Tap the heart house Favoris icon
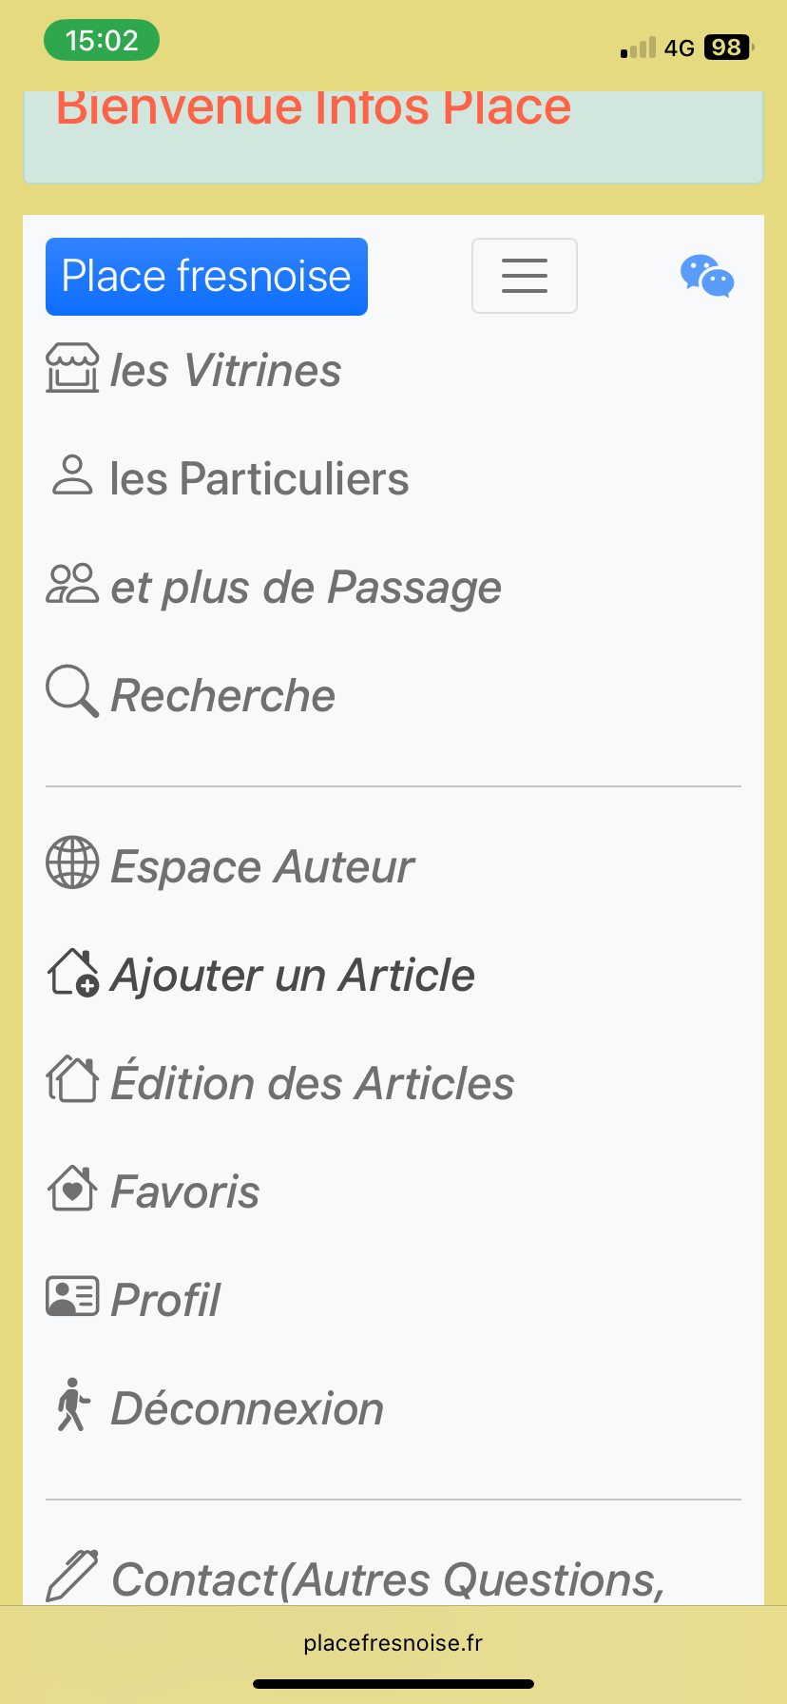 72,1189
